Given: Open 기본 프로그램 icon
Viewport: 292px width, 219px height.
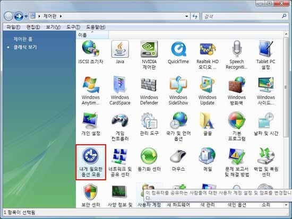Looking at the screenshot, I should (x=236, y=127).
